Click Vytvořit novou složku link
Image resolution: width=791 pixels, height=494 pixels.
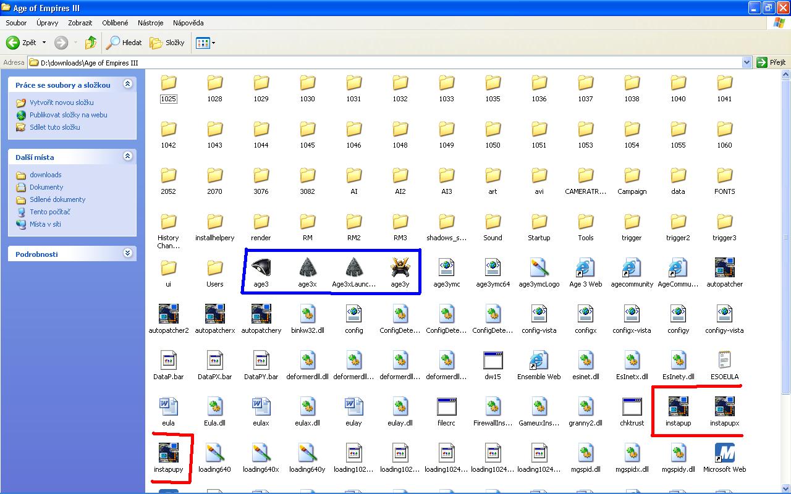(x=62, y=103)
